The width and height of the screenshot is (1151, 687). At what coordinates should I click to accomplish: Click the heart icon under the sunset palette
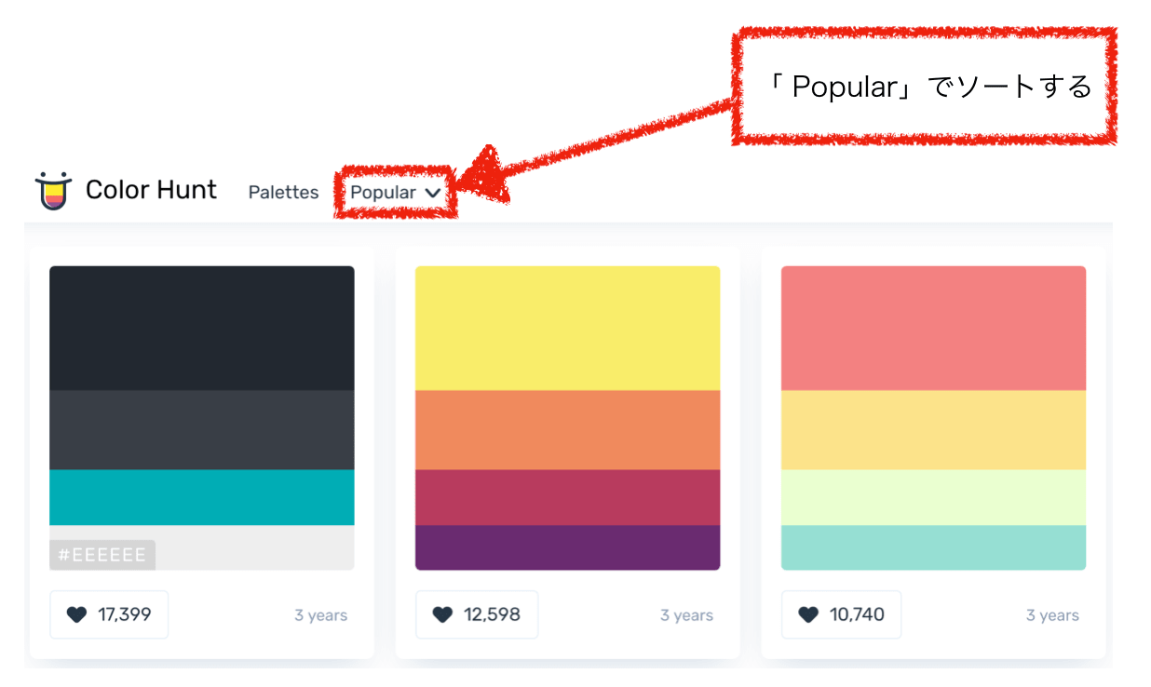[x=444, y=614]
